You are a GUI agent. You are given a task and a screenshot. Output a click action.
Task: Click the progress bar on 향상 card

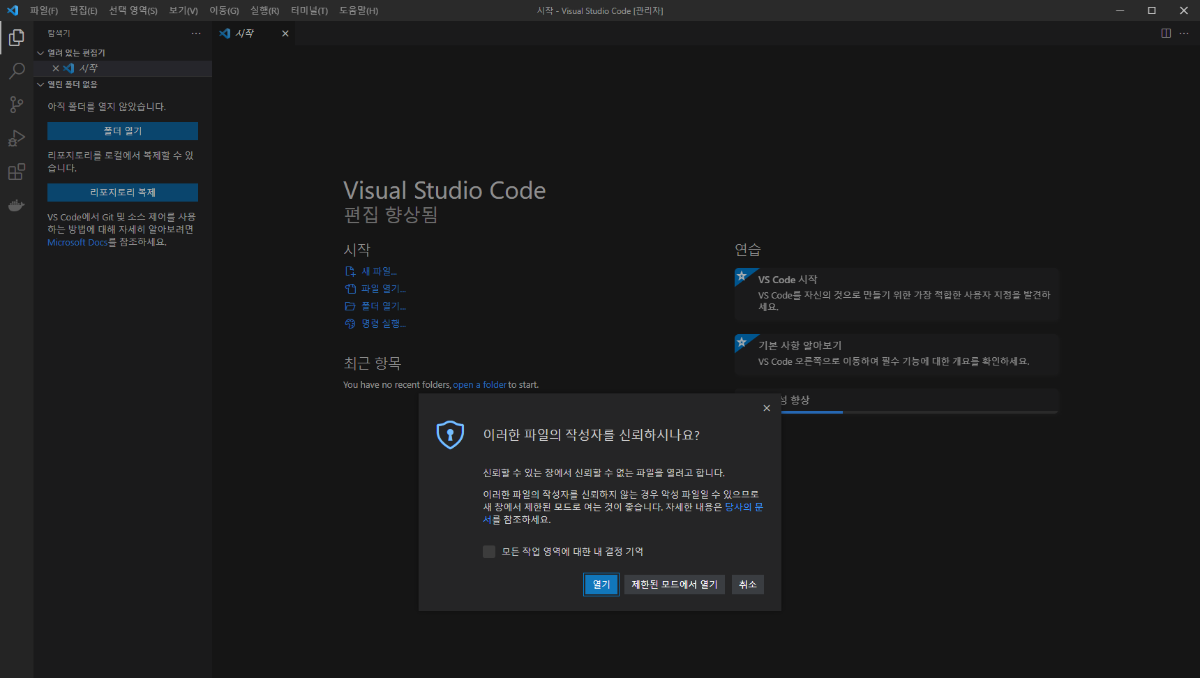[x=920, y=412]
